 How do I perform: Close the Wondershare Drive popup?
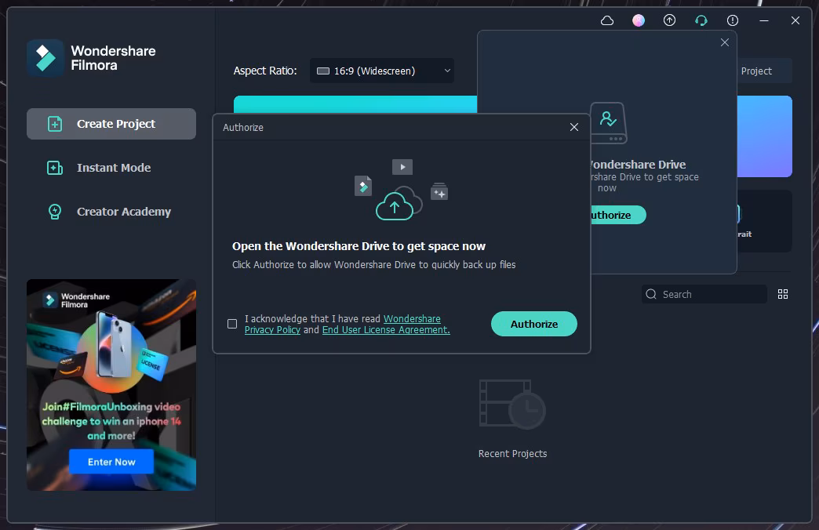pos(724,42)
